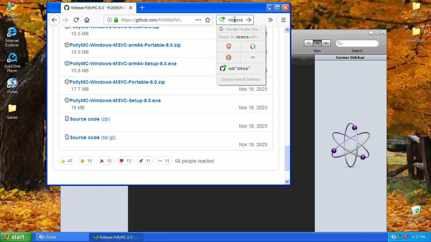The width and height of the screenshot is (431, 242).
Task: Switch iTunes to grid view
Action: [x=317, y=43]
